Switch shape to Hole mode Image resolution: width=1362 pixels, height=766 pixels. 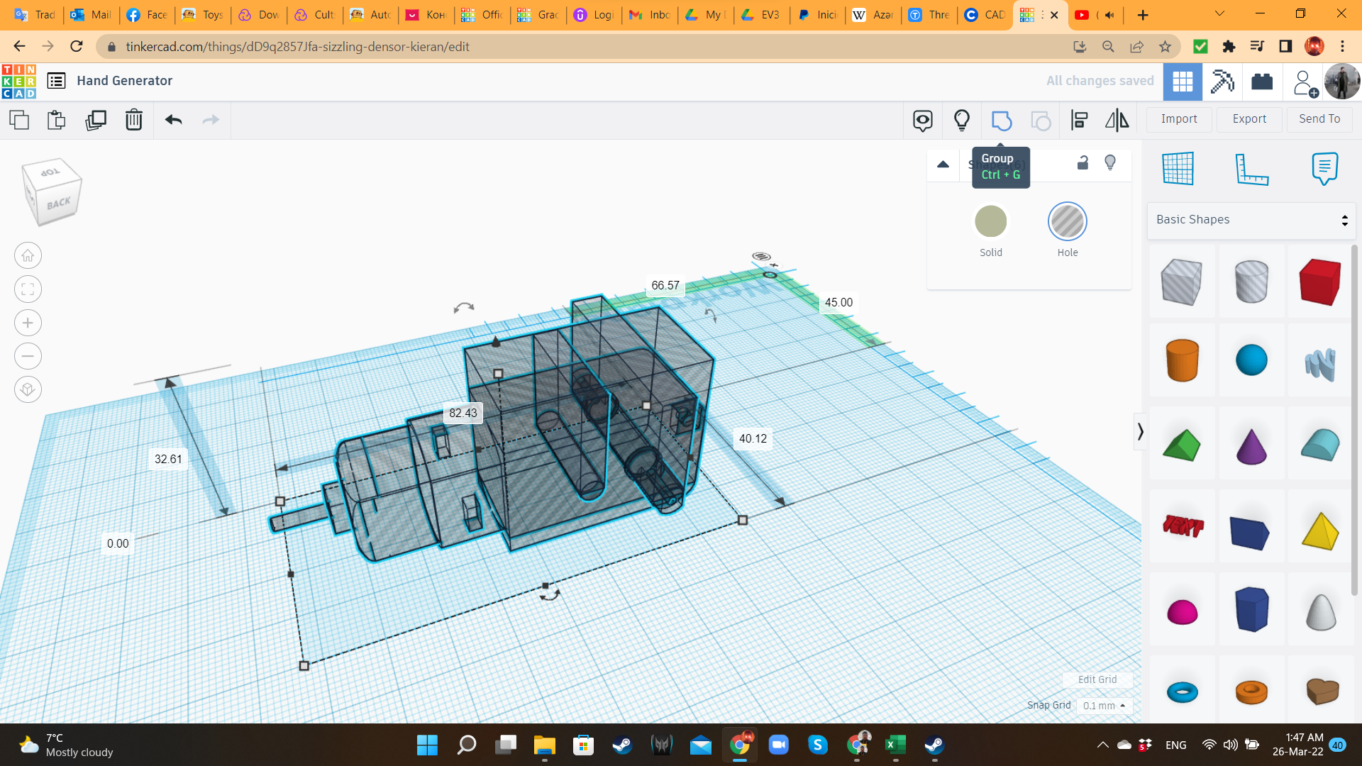point(1067,222)
